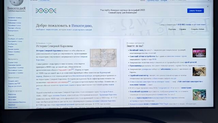
Task: Click 'Связанные правки' under tools
Action: pyautogui.click(x=14, y=65)
